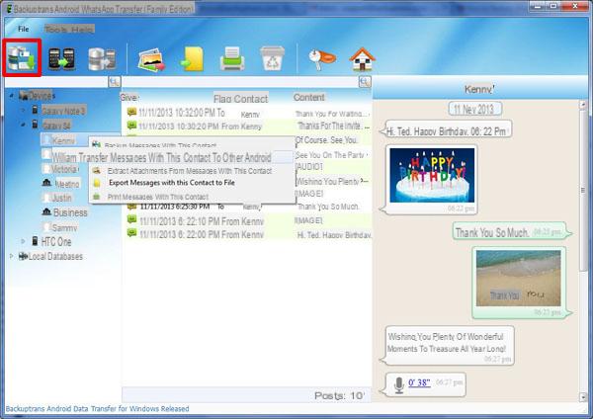Select message row 11/11/2013 6:22:00 PM From Kenny
This screenshot has height=419, width=593.
[248, 234]
